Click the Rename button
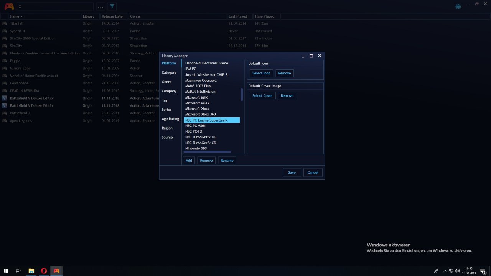This screenshot has height=276, width=491. (227, 161)
